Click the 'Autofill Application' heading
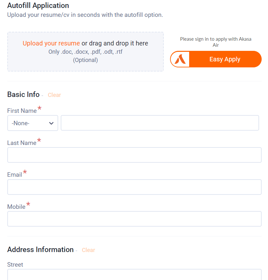This screenshot has width=268, height=280. coord(38,5)
